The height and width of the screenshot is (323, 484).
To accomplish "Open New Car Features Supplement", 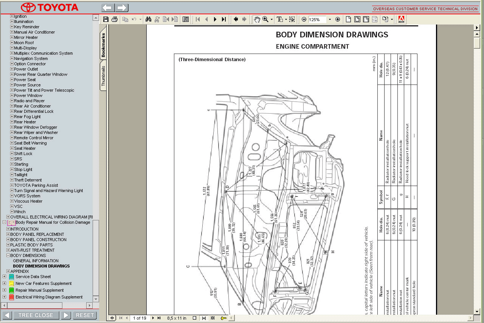I will click(43, 283).
